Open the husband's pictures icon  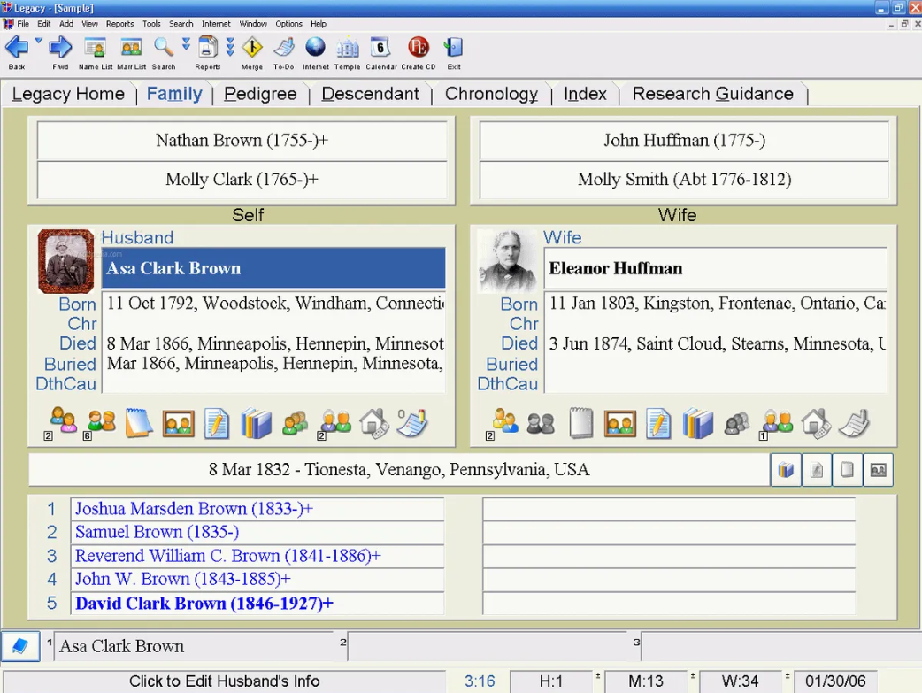click(178, 424)
